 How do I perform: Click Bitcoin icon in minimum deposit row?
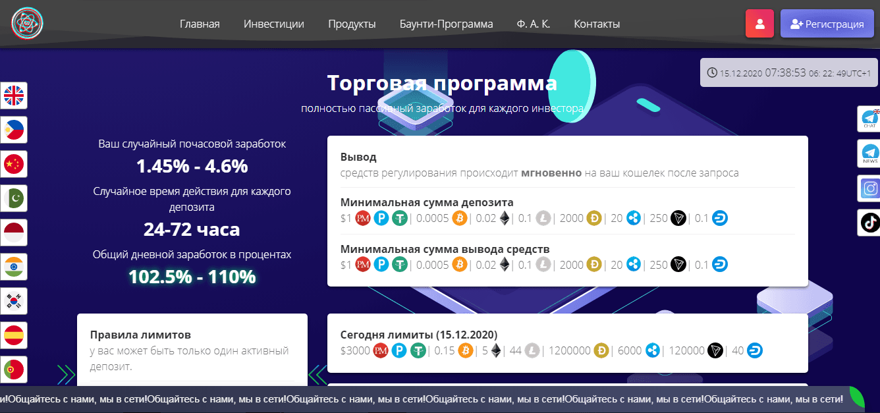click(x=460, y=219)
